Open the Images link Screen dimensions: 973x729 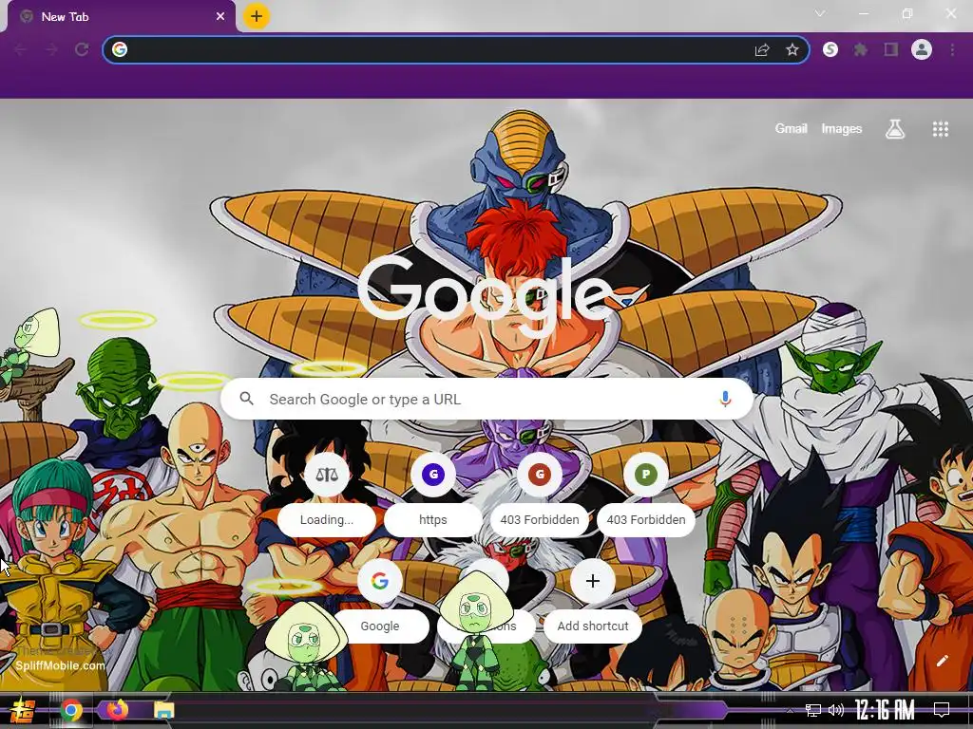coord(842,128)
